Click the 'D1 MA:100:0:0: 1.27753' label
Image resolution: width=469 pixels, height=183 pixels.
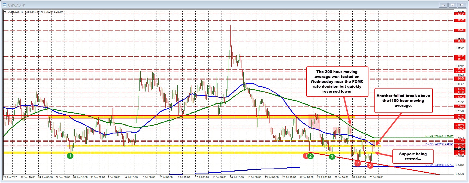439,165
